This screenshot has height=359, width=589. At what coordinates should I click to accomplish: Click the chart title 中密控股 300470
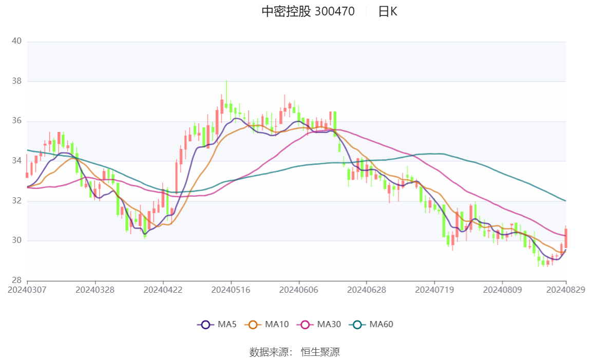pyautogui.click(x=308, y=11)
